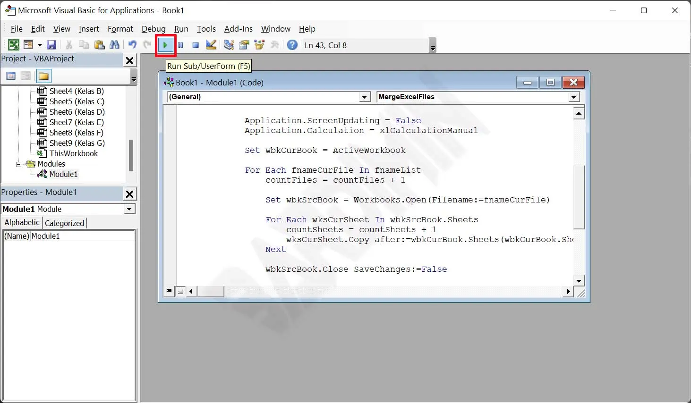
Task: Click the Break (pause) toolbar icon
Action: 180,45
